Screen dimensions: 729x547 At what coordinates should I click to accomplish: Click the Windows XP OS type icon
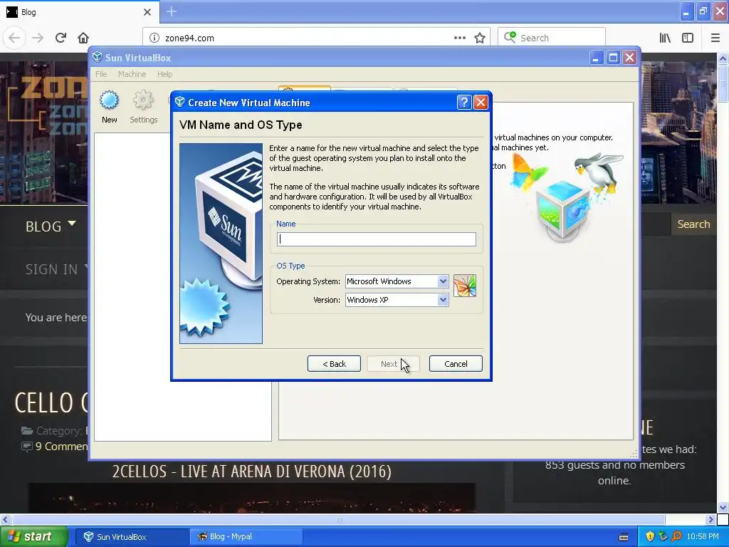[x=464, y=286]
